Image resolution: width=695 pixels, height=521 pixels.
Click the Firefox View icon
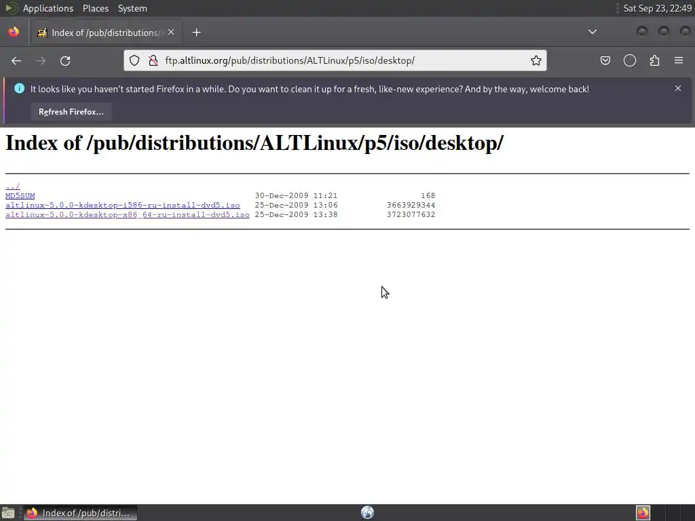(14, 33)
